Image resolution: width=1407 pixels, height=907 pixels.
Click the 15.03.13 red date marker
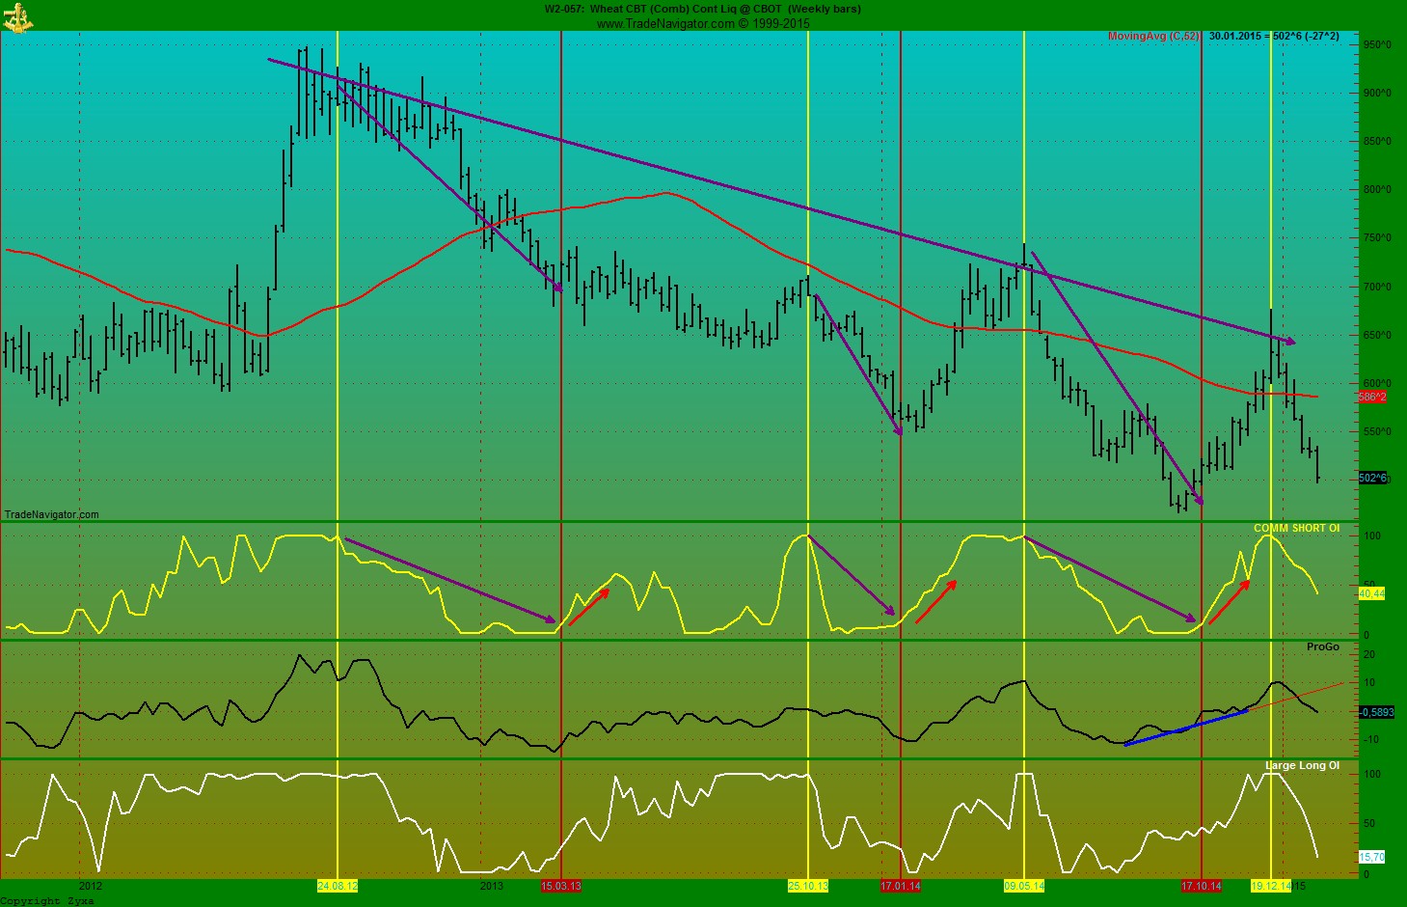coord(560,886)
